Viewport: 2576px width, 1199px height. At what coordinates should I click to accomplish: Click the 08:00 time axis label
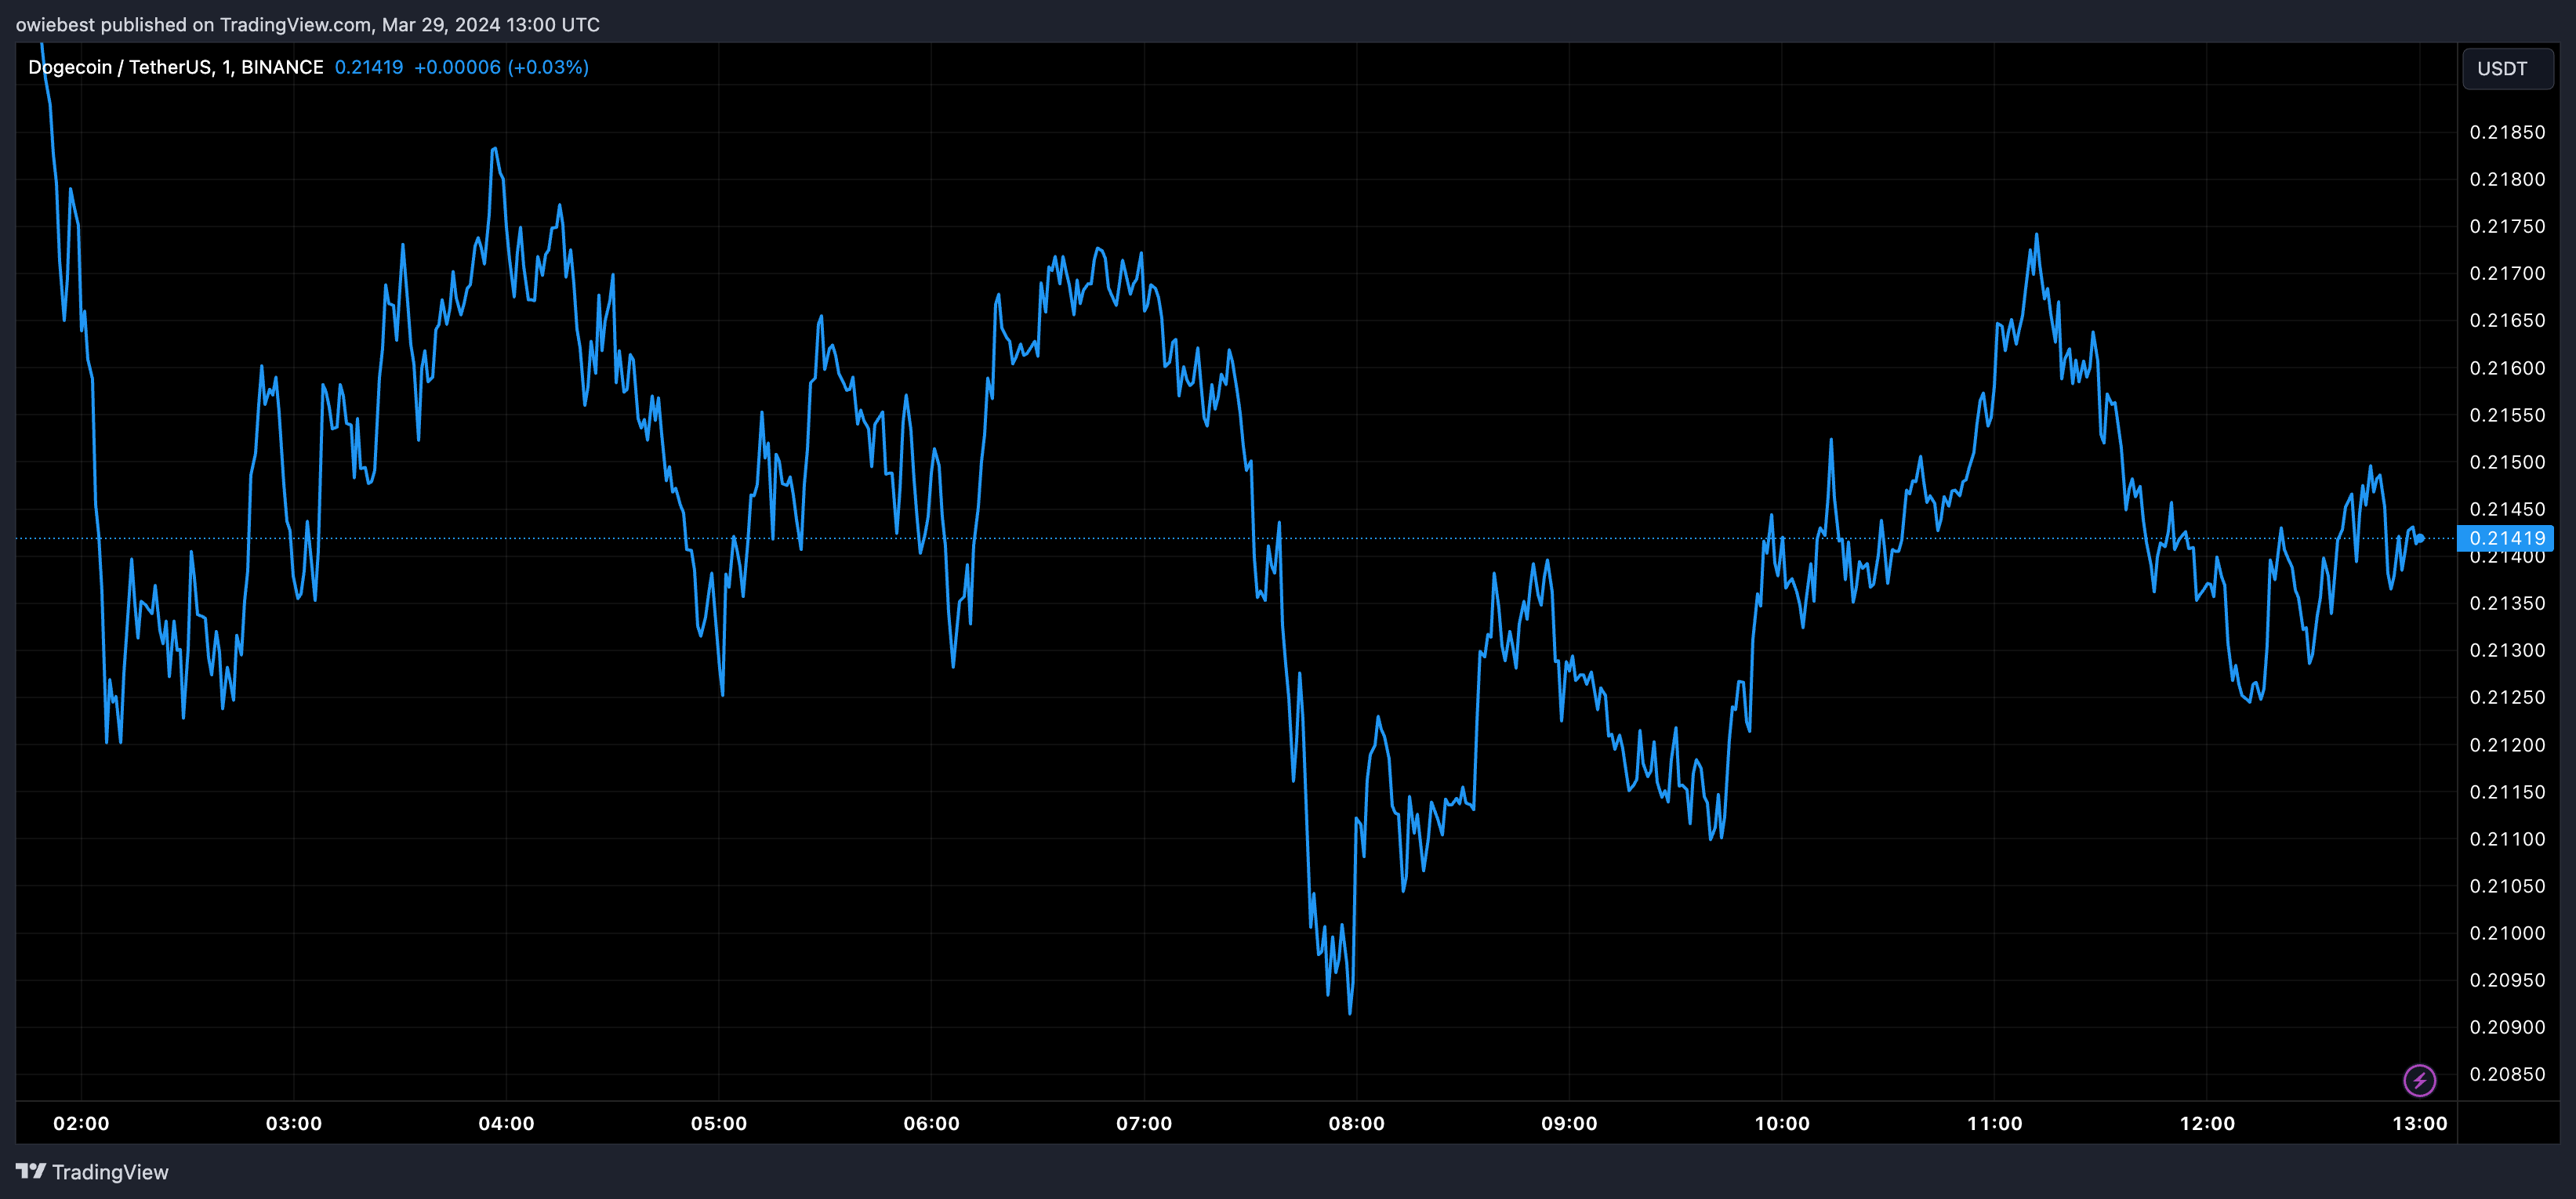(1356, 1123)
